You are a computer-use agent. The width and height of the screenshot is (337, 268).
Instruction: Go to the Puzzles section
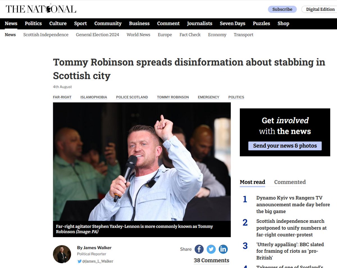(261, 24)
